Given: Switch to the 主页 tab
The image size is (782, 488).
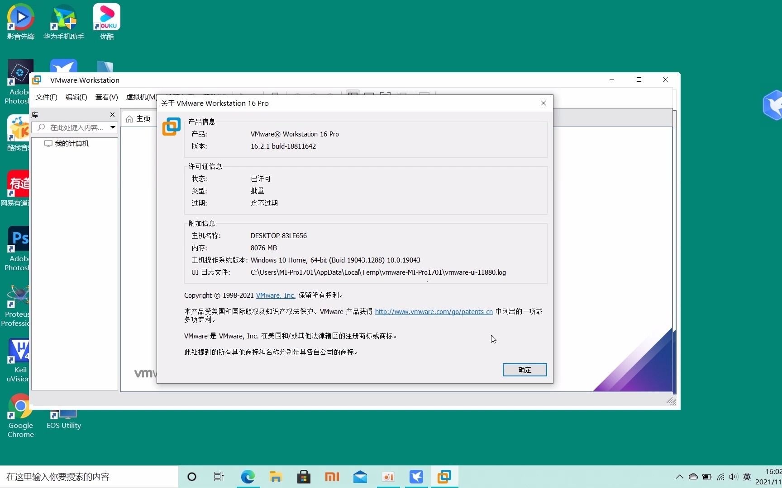Looking at the screenshot, I should (138, 119).
